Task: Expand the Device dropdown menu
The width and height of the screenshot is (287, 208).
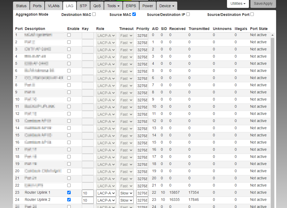Action: pyautogui.click(x=167, y=6)
